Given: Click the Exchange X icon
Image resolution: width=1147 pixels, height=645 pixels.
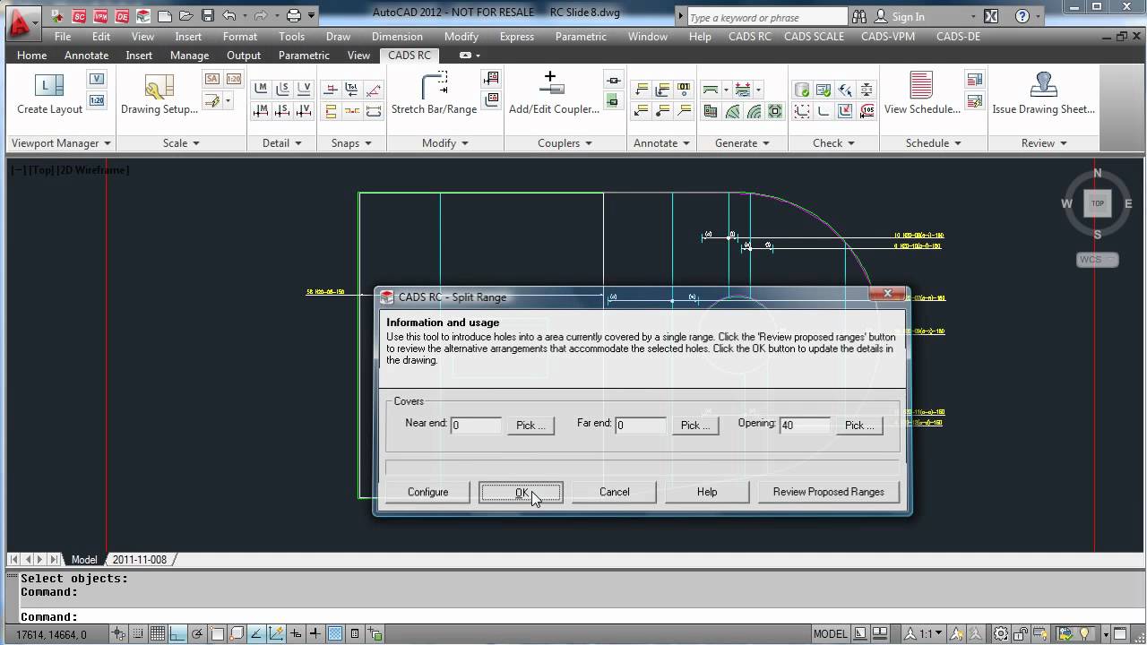Looking at the screenshot, I should pos(991,16).
